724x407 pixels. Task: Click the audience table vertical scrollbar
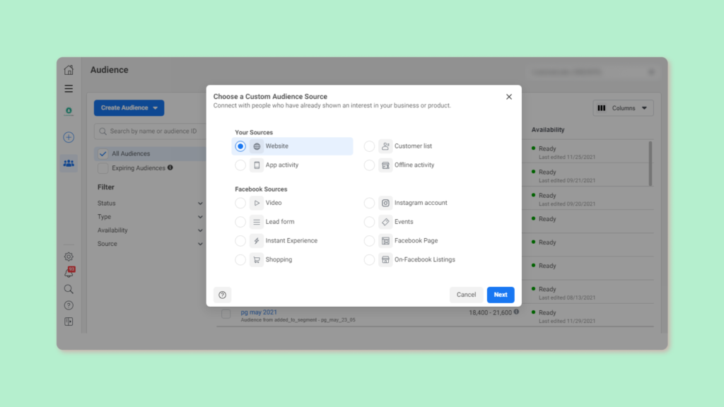(x=650, y=164)
